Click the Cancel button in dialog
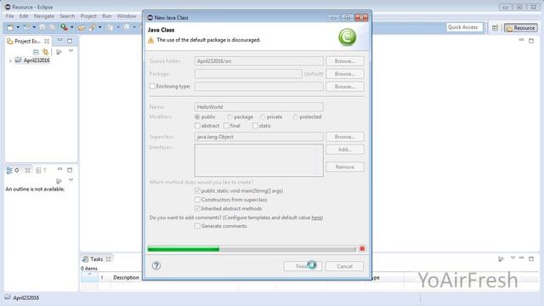This screenshot has height=306, width=544. point(344,266)
